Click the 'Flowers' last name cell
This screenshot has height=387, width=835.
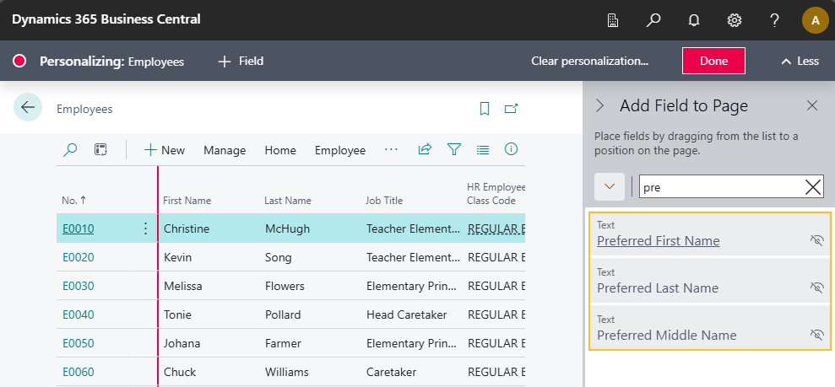coord(285,286)
